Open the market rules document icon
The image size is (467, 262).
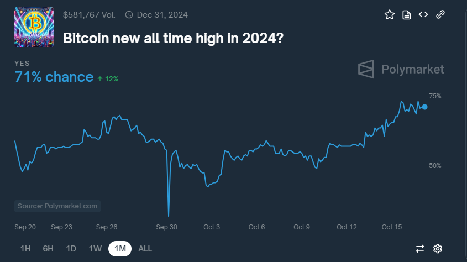pos(407,14)
